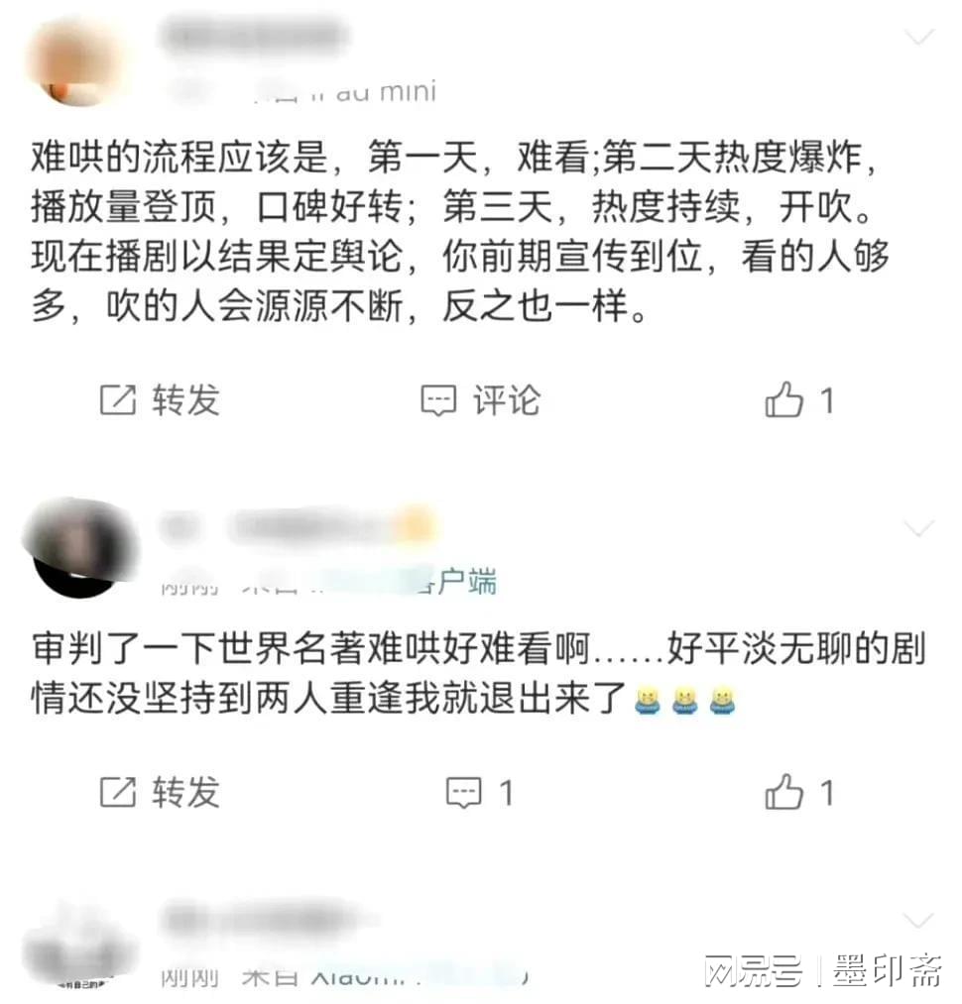Open the post starting with 难哄的流程应该是
This screenshot has width=962, height=1004.
coord(458,231)
